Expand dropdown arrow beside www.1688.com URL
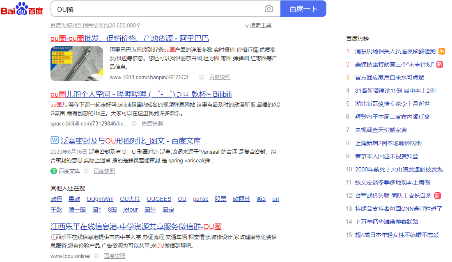This screenshot has height=262, width=452. point(202,77)
